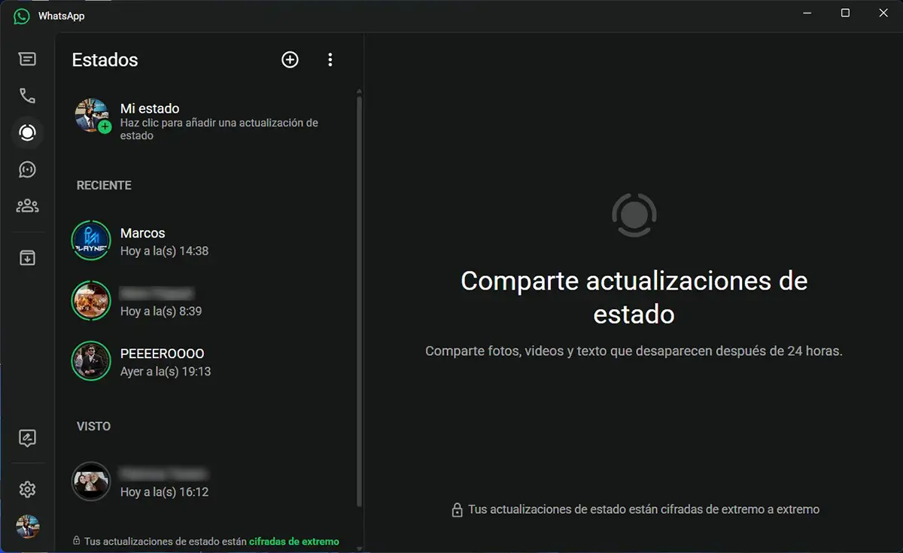This screenshot has height=553, width=903.
Task: Click the WhatsApp logo in the title bar
Action: tap(20, 15)
